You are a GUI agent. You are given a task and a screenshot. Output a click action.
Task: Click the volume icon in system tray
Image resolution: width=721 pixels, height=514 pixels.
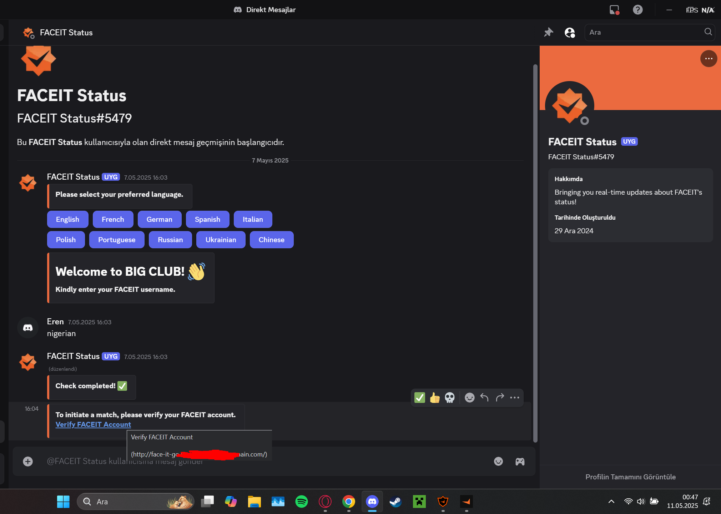point(641,501)
